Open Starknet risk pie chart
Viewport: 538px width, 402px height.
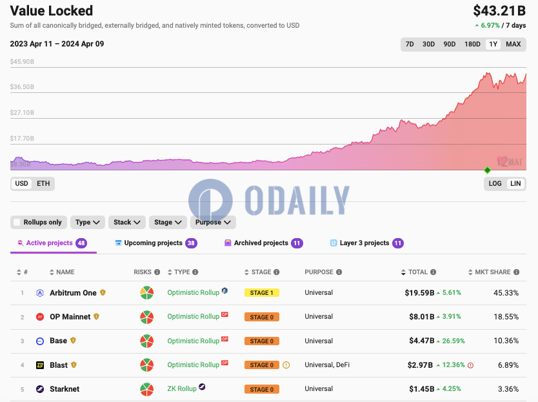tap(147, 389)
